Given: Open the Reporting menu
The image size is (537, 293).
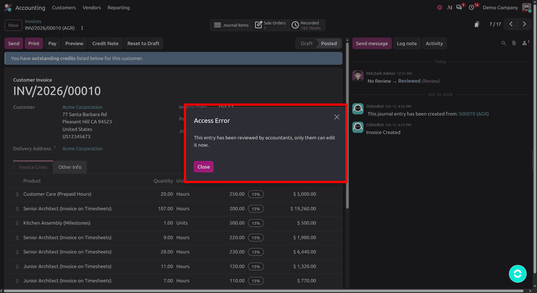Looking at the screenshot, I should 119,8.
